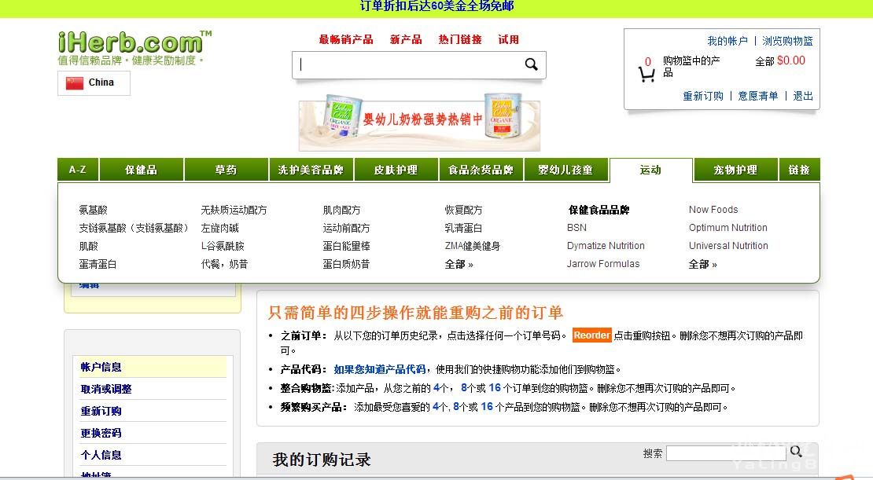Click the 热门链接 top link
873x480 pixels.
click(460, 39)
